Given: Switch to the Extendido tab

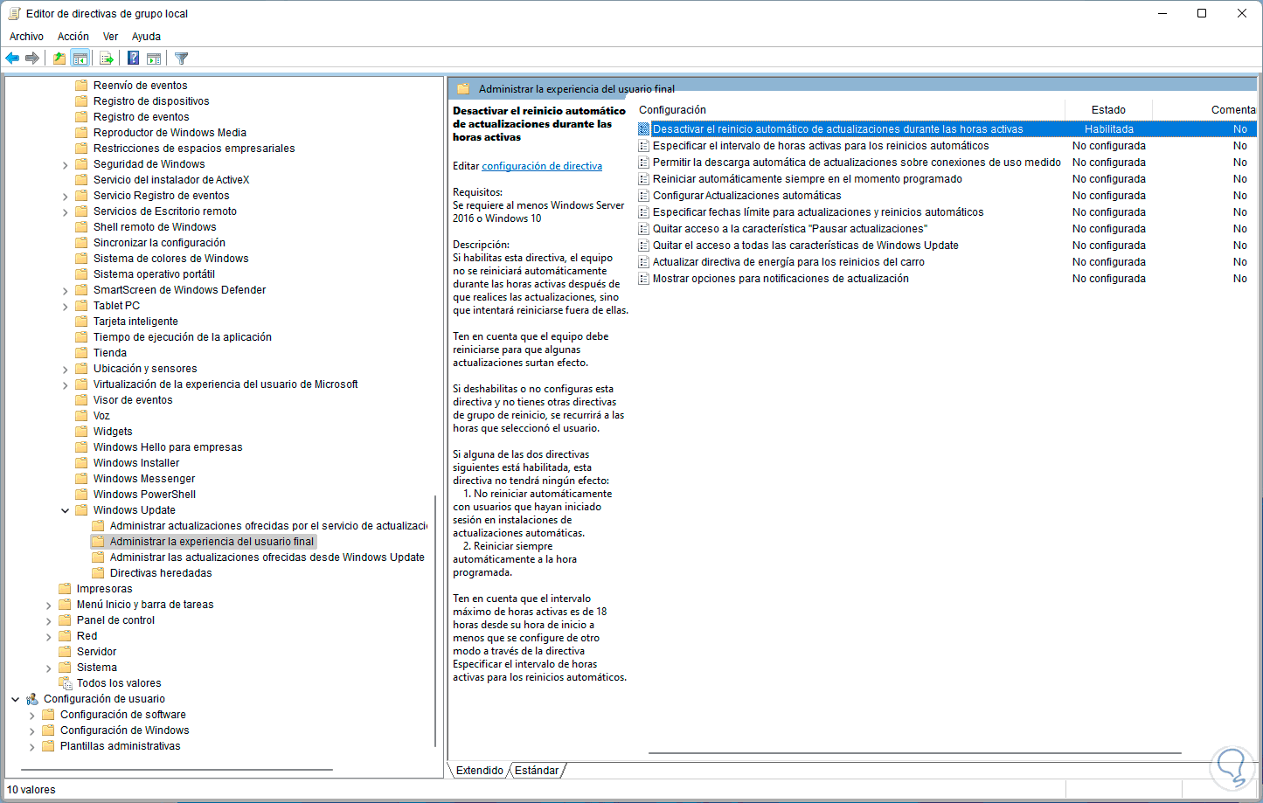Looking at the screenshot, I should tap(479, 771).
